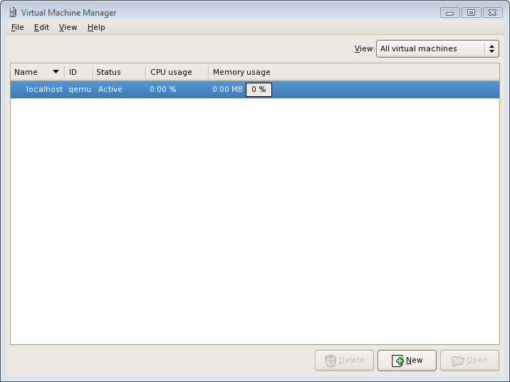Click the folder Open button

point(469,361)
